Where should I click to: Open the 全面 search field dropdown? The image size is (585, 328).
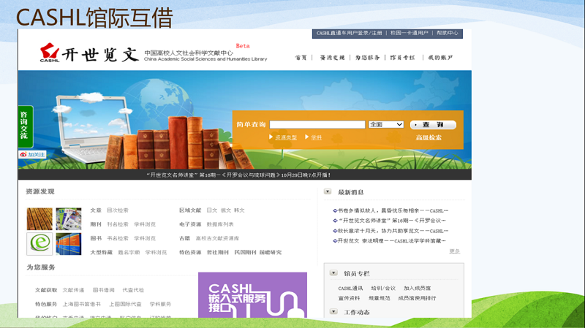[x=386, y=124]
